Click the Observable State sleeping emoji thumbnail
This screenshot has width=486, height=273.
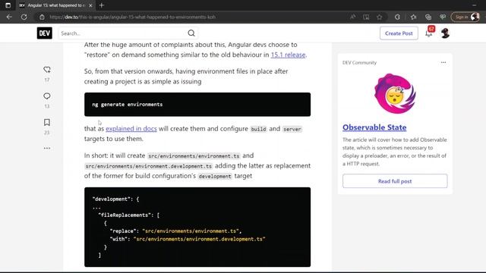tap(395, 93)
